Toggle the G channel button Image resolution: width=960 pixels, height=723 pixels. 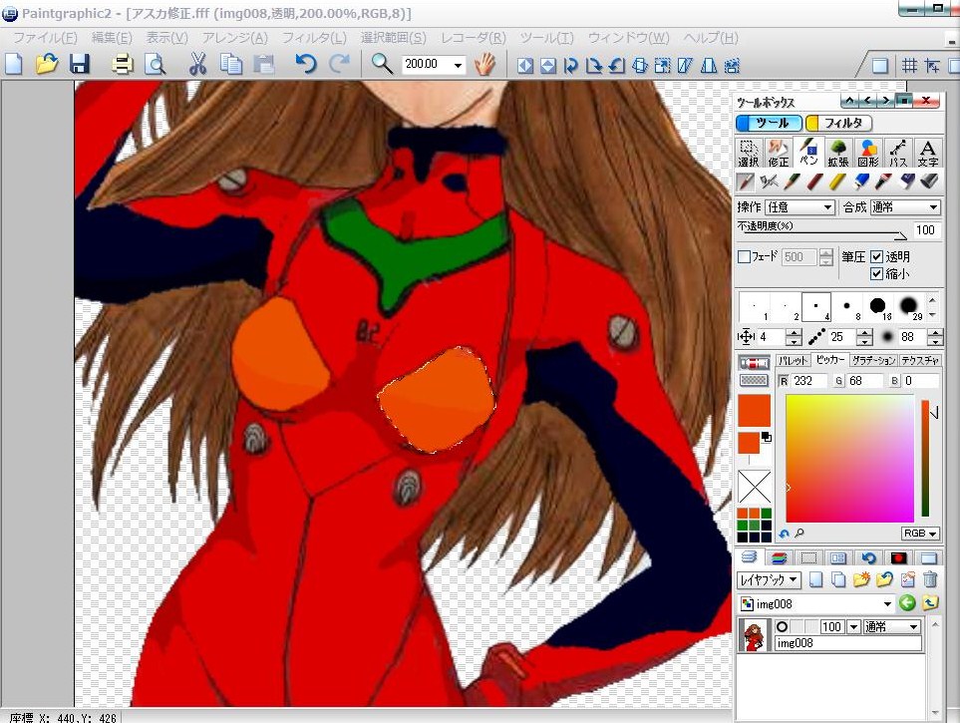pos(838,381)
